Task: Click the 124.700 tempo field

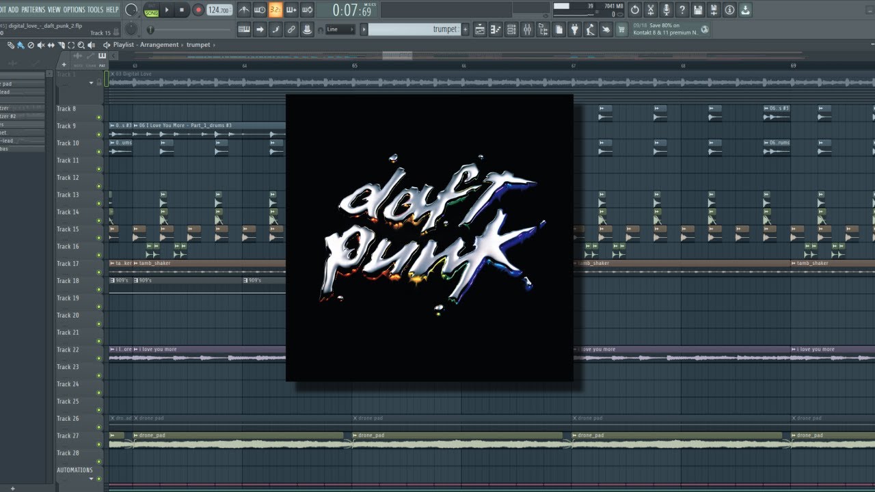Action: point(219,10)
